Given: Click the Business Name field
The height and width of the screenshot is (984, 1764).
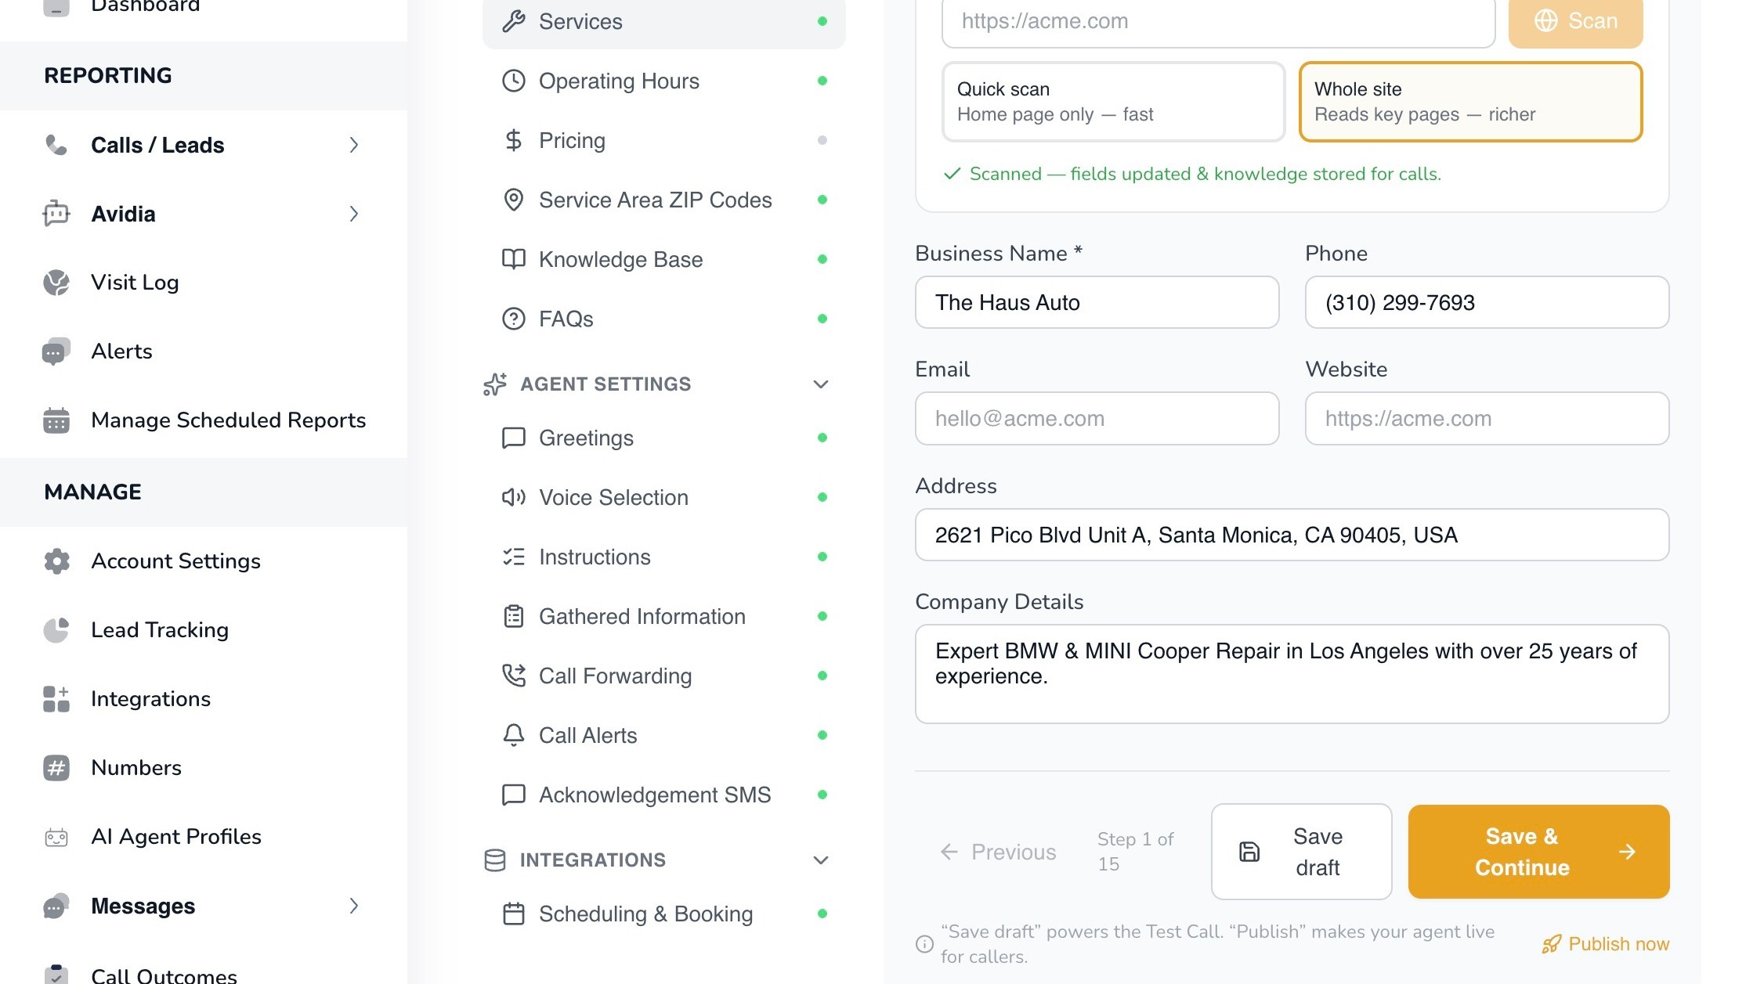Looking at the screenshot, I should click(x=1097, y=302).
